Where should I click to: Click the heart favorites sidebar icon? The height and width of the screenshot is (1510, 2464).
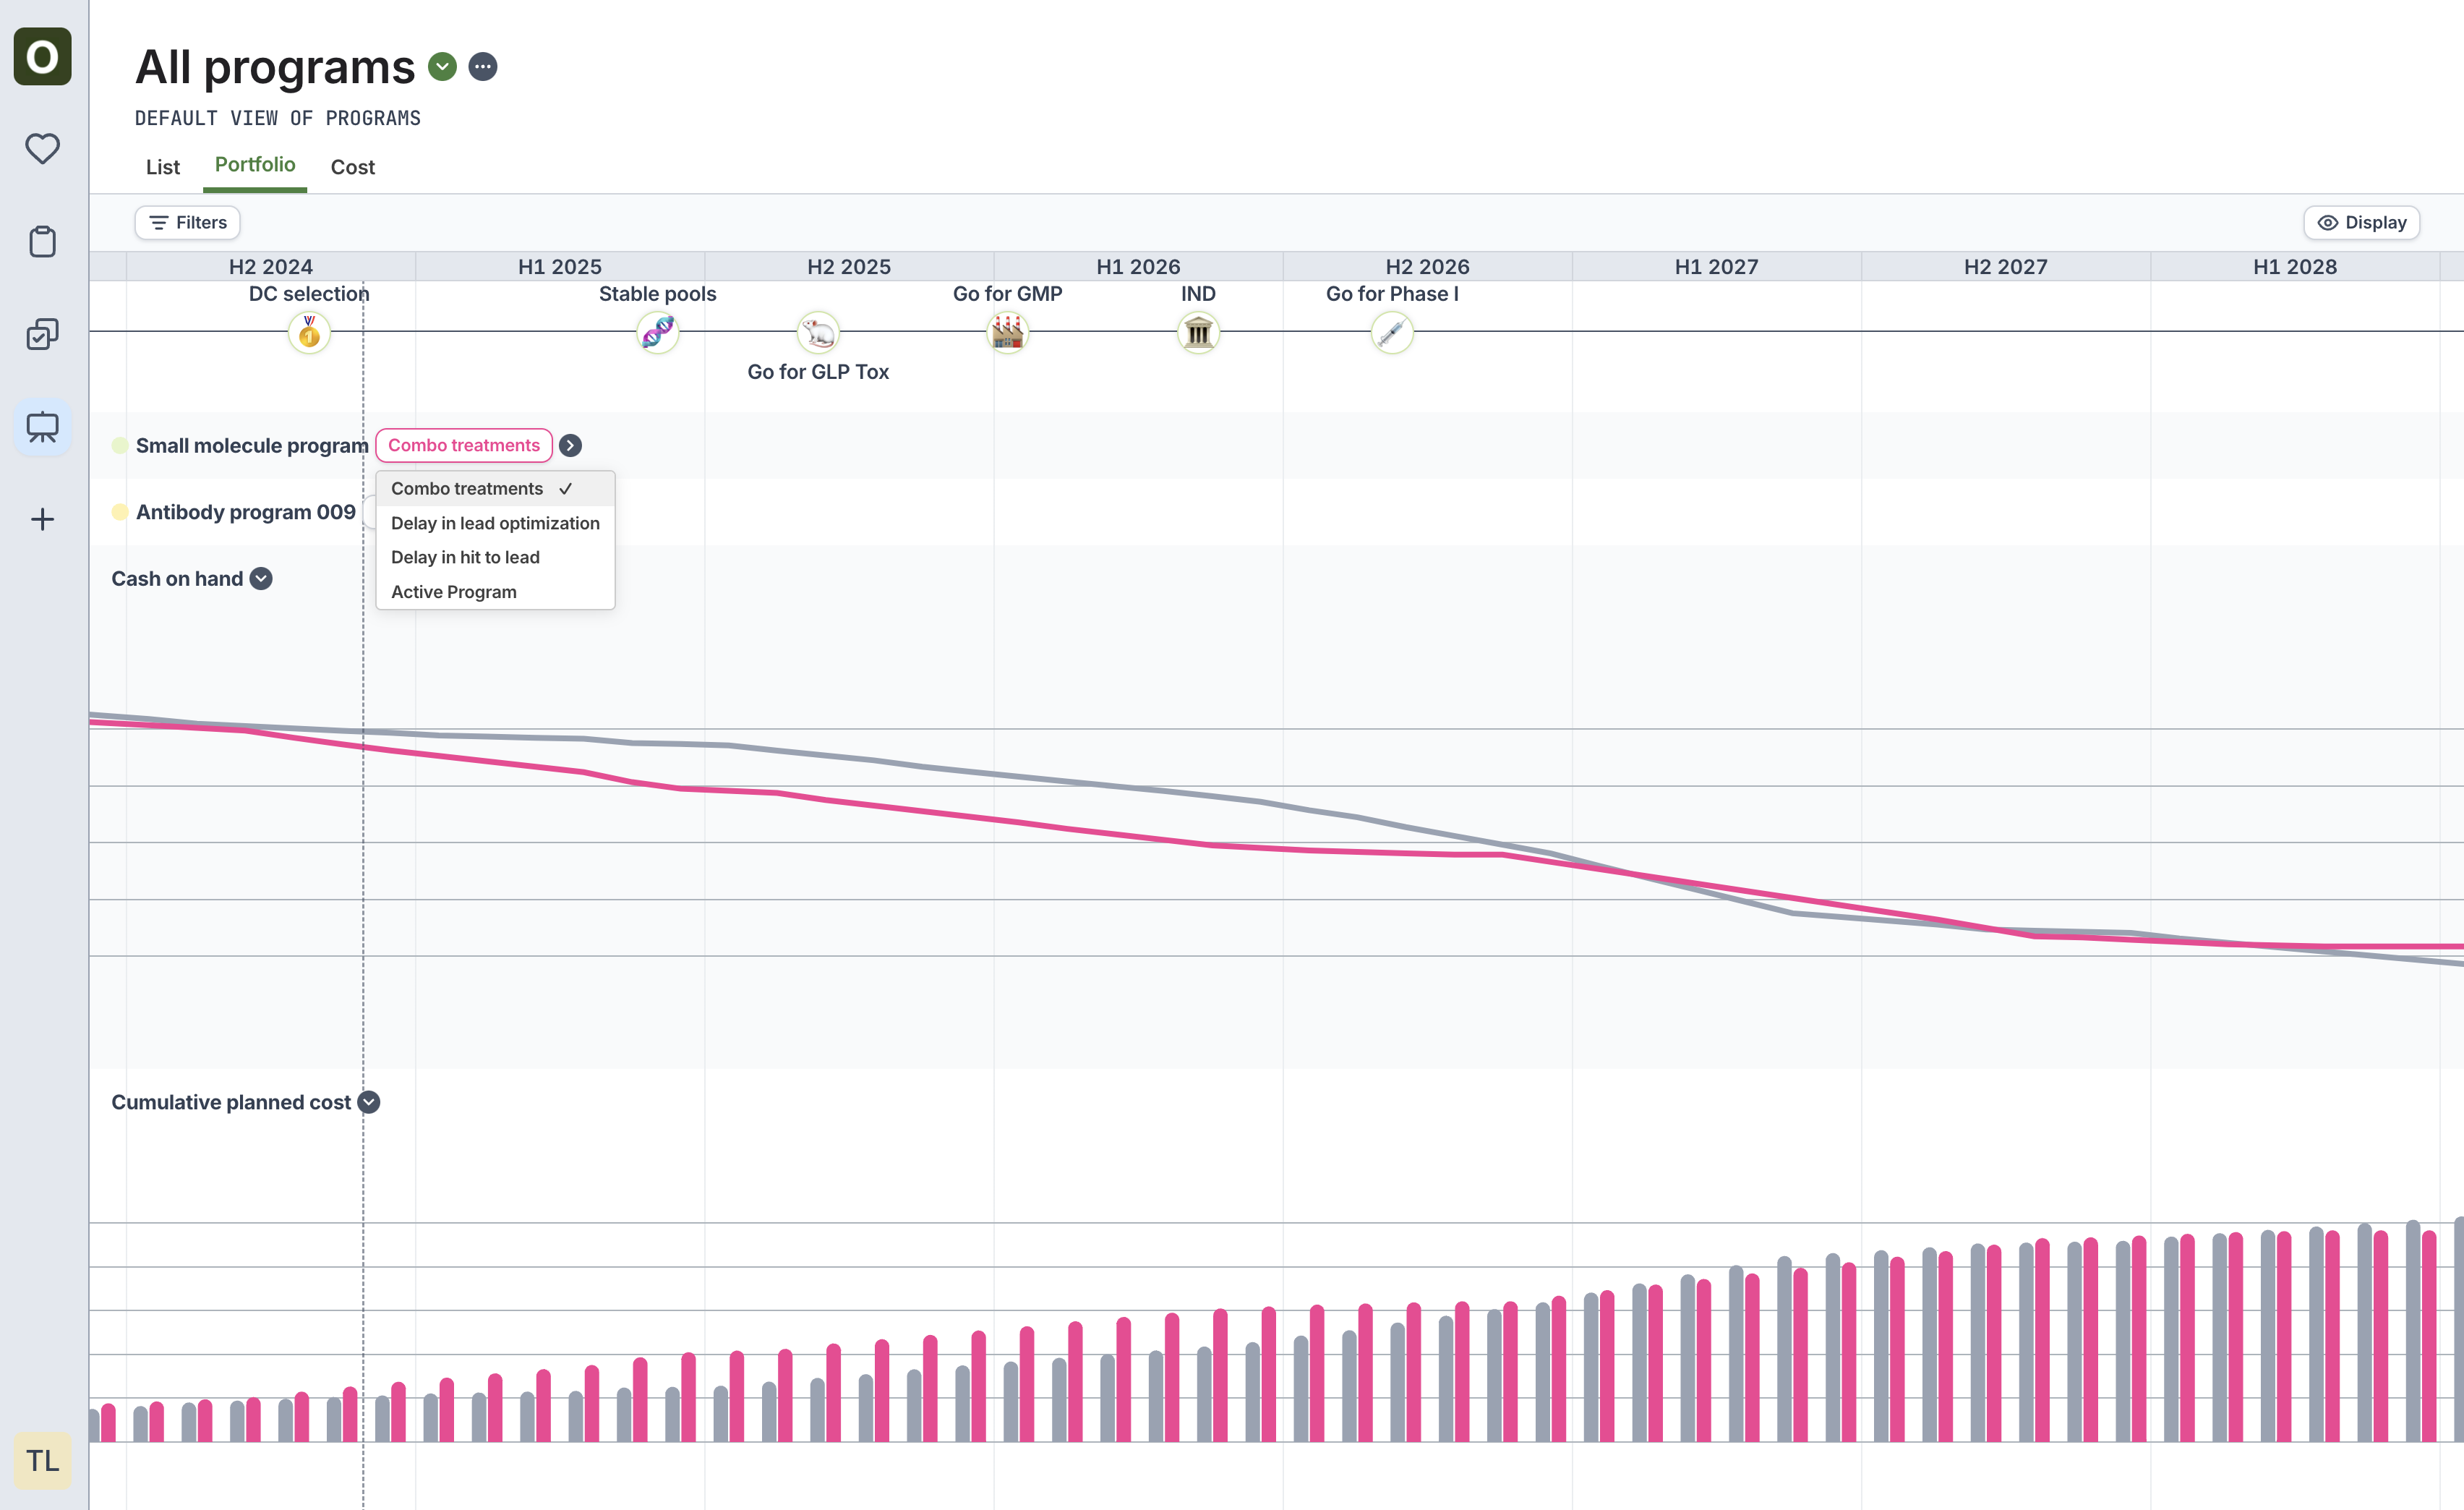tap(42, 149)
